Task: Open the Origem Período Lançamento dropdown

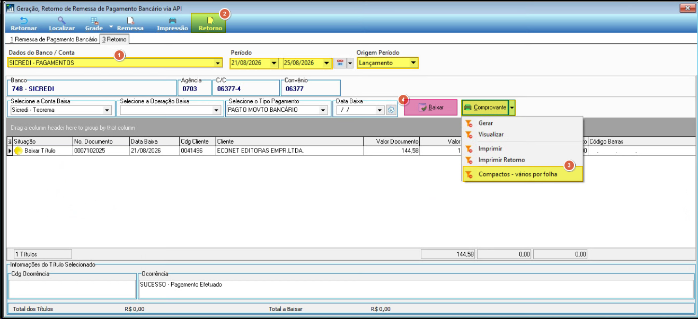Action: click(413, 63)
